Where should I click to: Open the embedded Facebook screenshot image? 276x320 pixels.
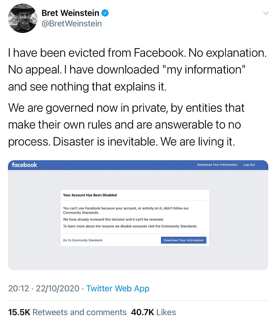pos(138,215)
